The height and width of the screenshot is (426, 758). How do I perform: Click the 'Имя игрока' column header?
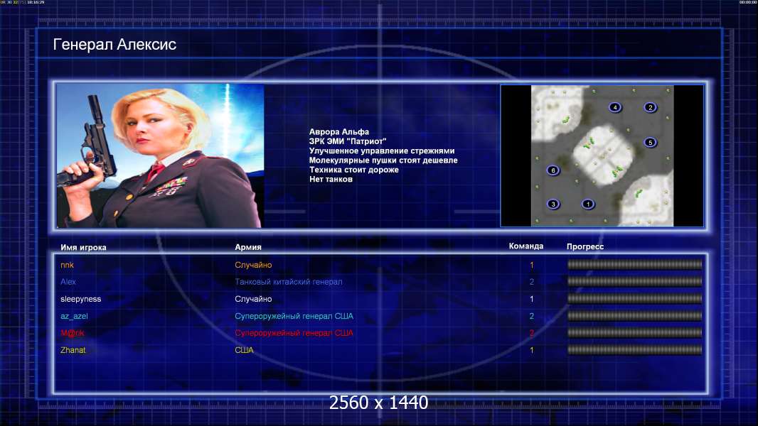(83, 247)
